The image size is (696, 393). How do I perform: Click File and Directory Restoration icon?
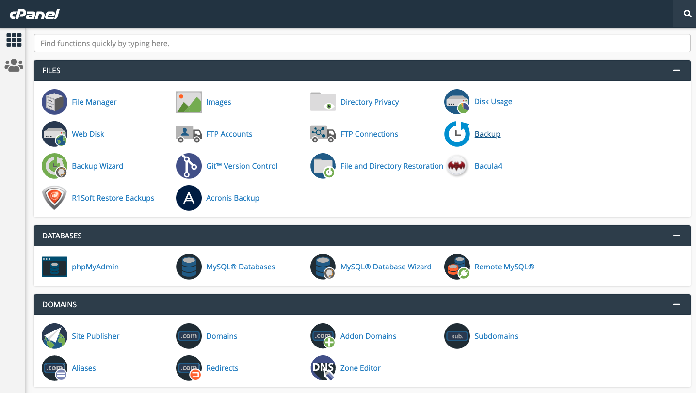click(323, 166)
